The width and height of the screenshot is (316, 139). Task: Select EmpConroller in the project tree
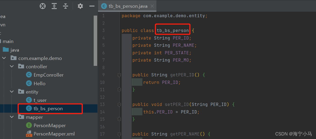(48, 75)
